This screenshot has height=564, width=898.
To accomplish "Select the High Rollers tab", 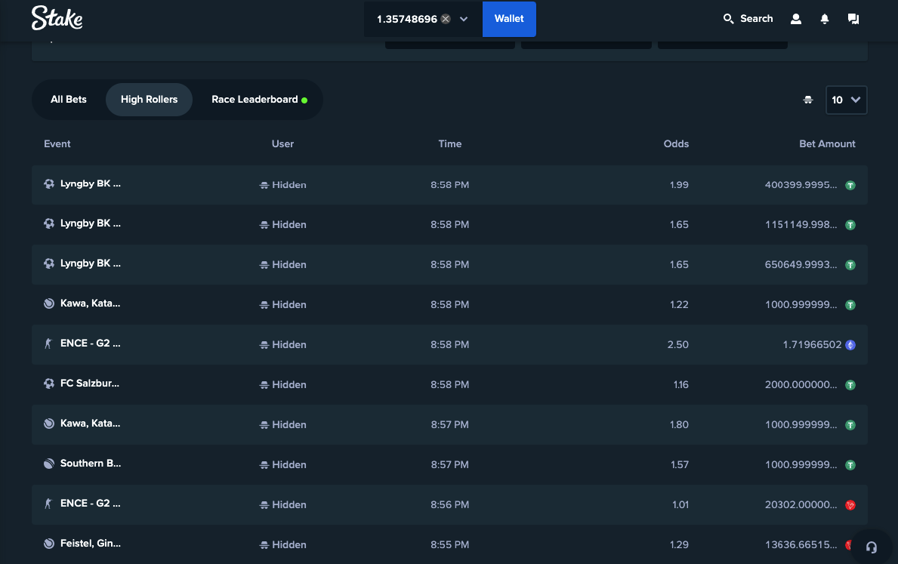I will pyautogui.click(x=149, y=100).
